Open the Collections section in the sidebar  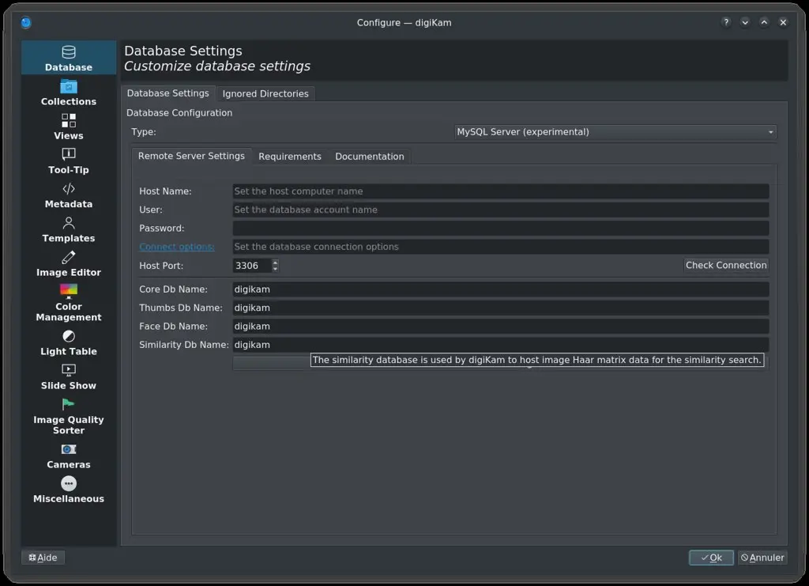[x=68, y=93]
